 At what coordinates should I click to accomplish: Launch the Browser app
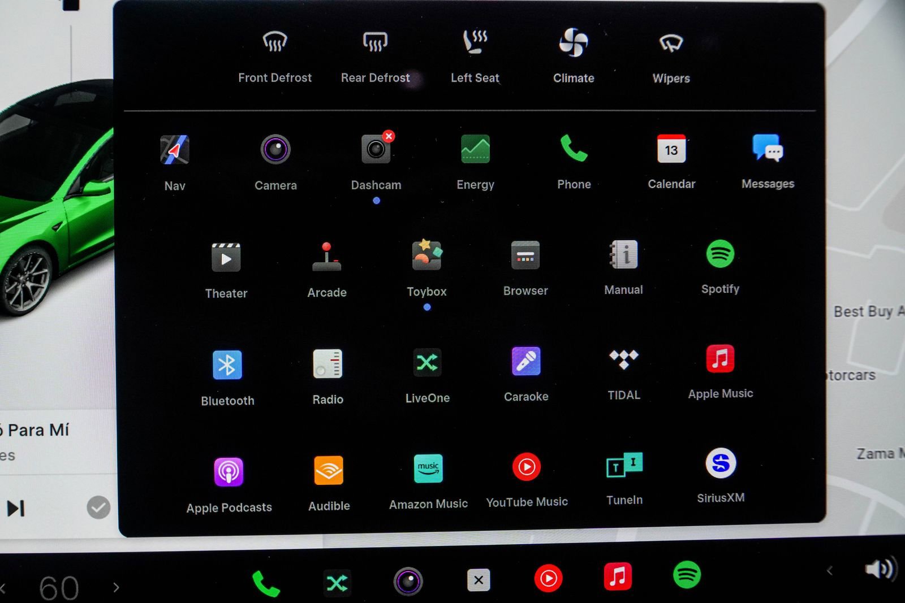(x=525, y=268)
